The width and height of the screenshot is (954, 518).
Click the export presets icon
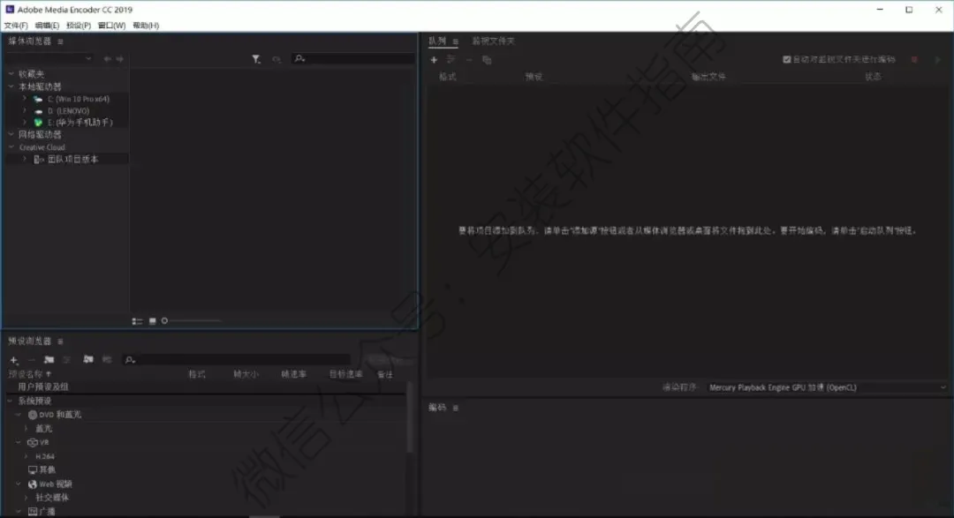pos(107,359)
